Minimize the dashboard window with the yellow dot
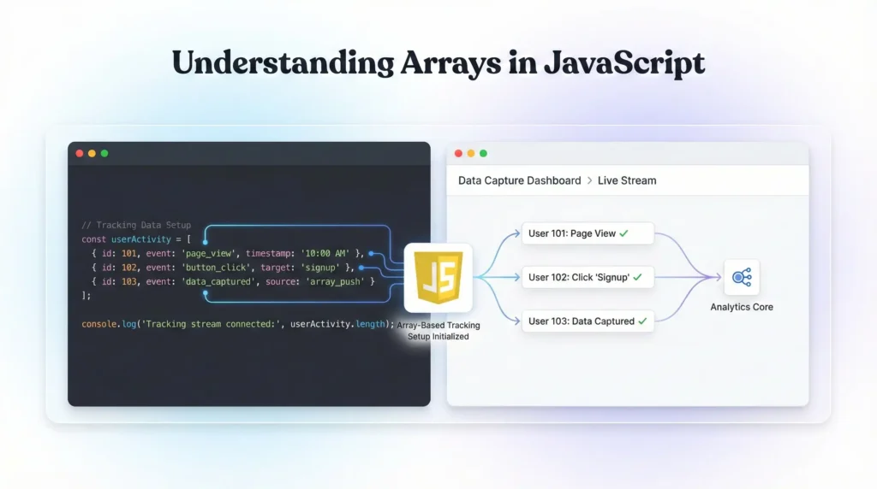Image resolution: width=877 pixels, height=489 pixels. (471, 154)
